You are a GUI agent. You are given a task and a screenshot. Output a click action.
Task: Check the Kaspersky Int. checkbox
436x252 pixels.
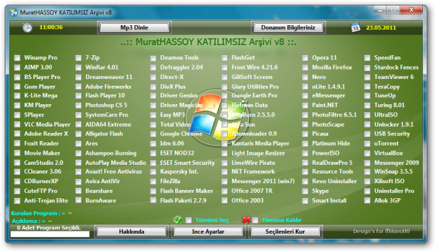click(x=153, y=172)
